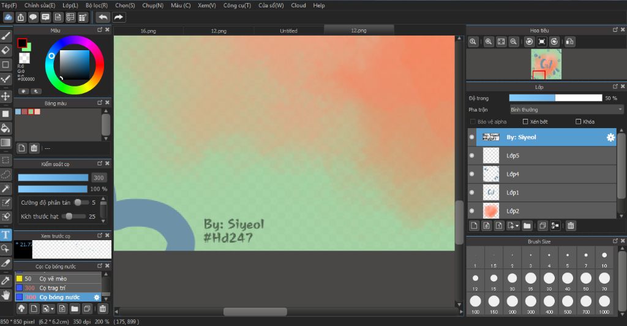Select the Text tool
The width and height of the screenshot is (627, 326).
6,235
